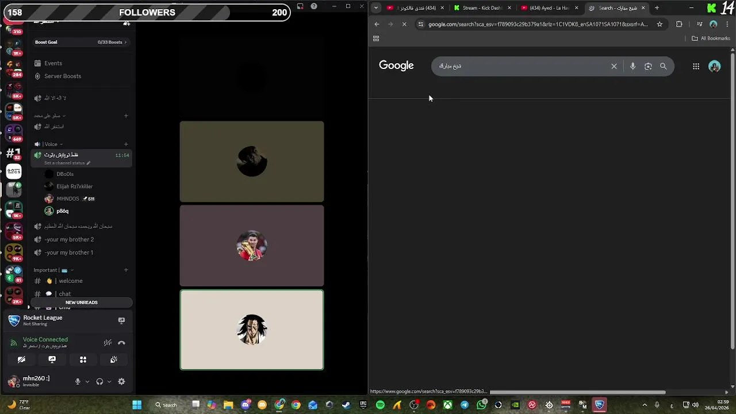Submit search using the magnifier icon

[x=664, y=66]
